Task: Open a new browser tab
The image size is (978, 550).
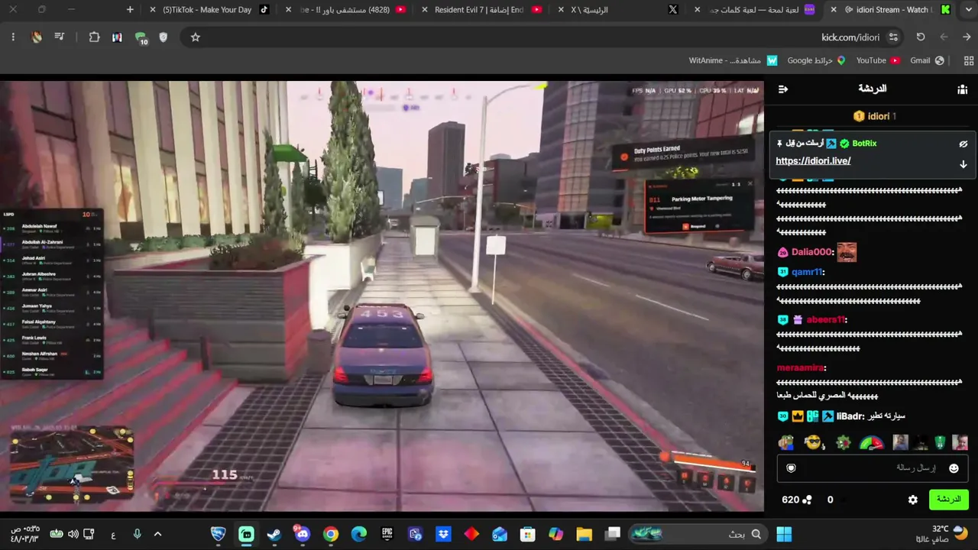Action: point(130,10)
